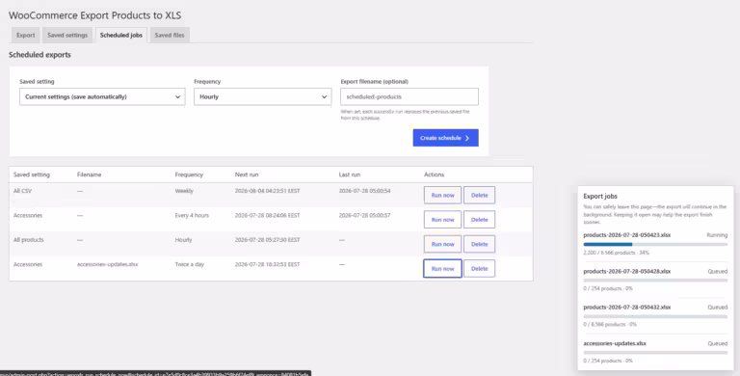Click the All CSV saved setting cell

point(23,191)
